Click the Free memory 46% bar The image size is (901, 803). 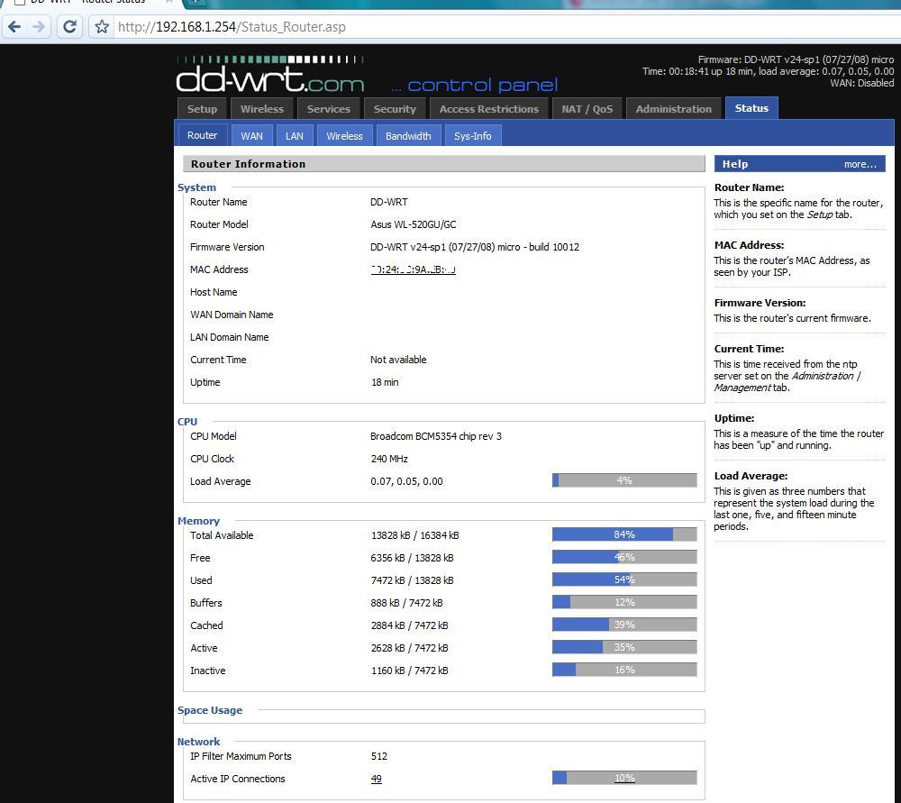624,557
